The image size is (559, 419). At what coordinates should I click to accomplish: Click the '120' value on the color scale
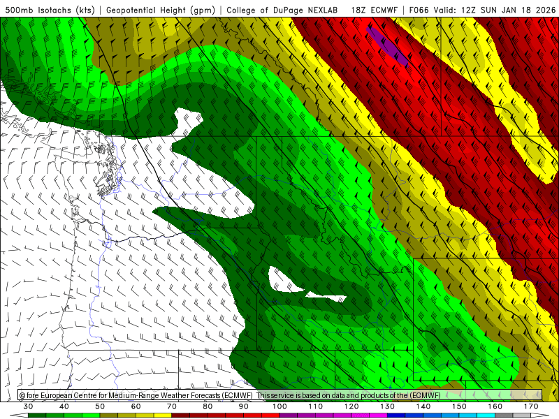(x=351, y=406)
